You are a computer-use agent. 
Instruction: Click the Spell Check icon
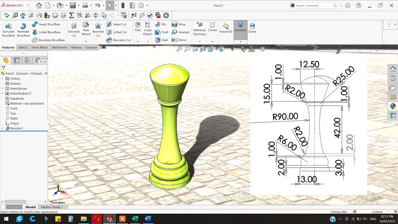pyautogui.click(x=7, y=15)
